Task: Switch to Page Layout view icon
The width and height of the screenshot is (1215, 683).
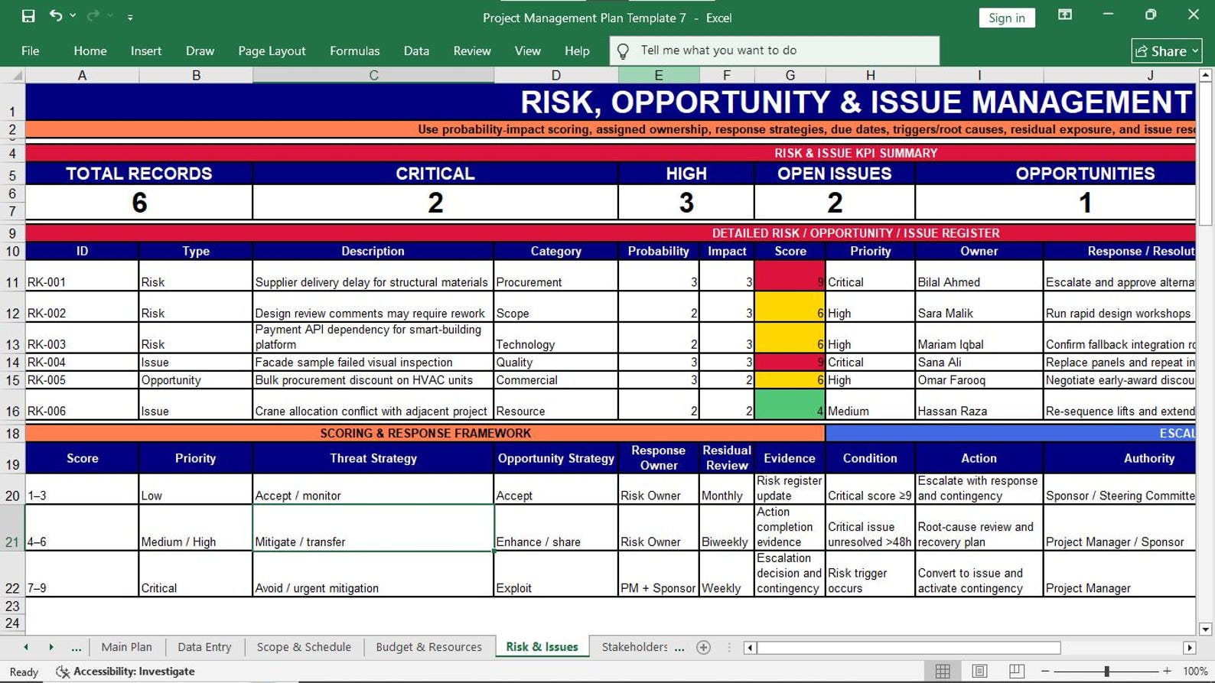Action: pos(979,672)
